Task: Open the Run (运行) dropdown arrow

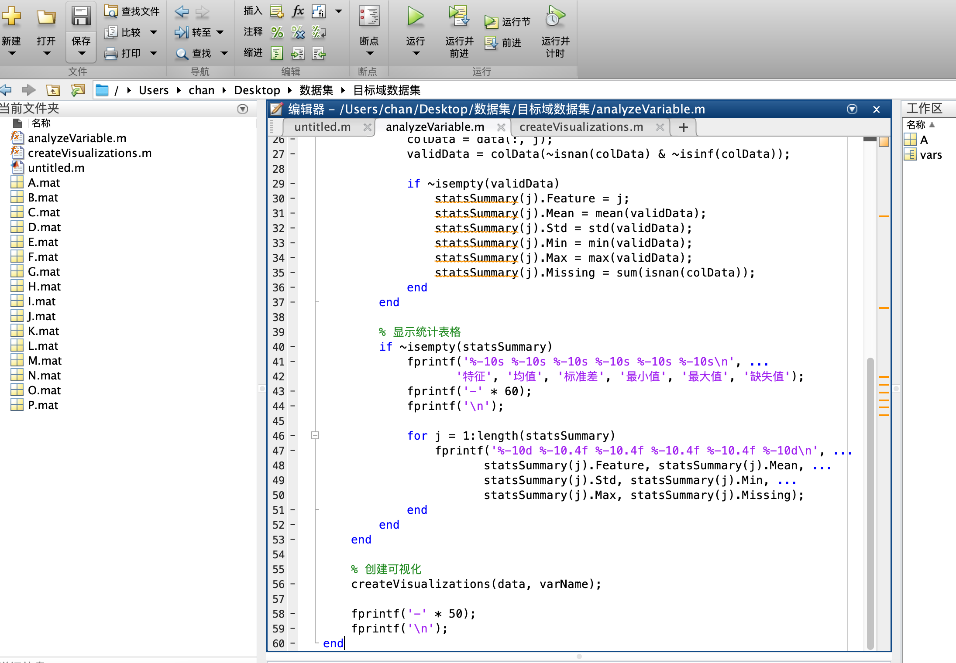Action: pos(416,53)
